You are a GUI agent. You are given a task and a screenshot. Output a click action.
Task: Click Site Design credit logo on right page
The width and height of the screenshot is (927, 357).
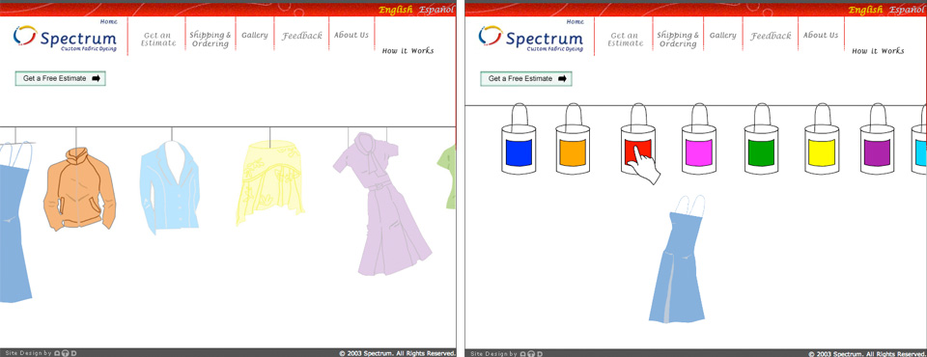(x=532, y=353)
